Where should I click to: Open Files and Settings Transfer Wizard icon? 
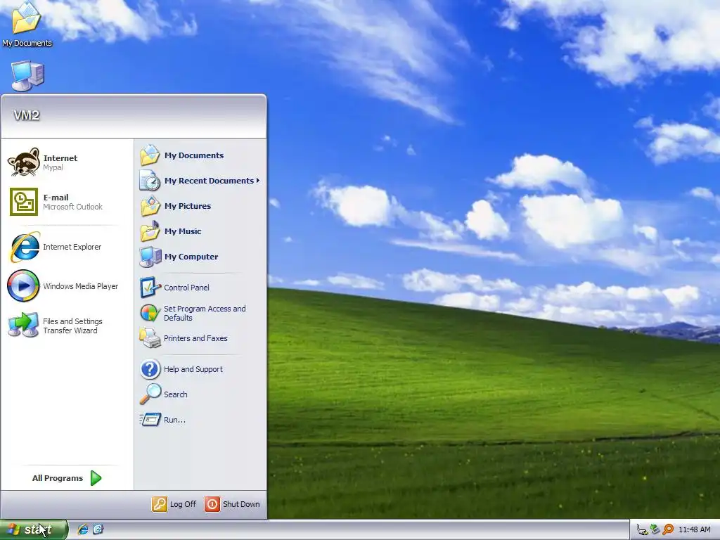(23, 325)
